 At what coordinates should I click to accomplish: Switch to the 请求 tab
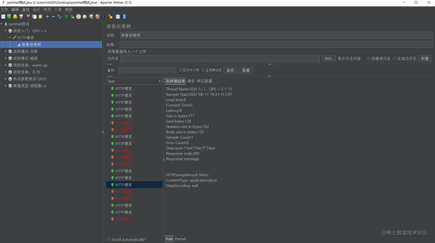coord(191,81)
